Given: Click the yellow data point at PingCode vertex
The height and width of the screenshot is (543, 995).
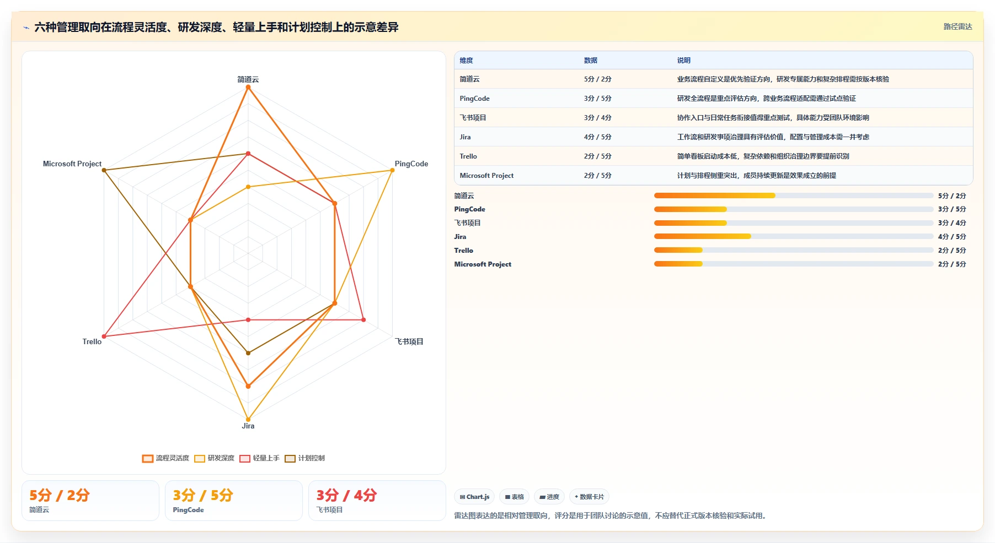Looking at the screenshot, I should tap(392, 170).
